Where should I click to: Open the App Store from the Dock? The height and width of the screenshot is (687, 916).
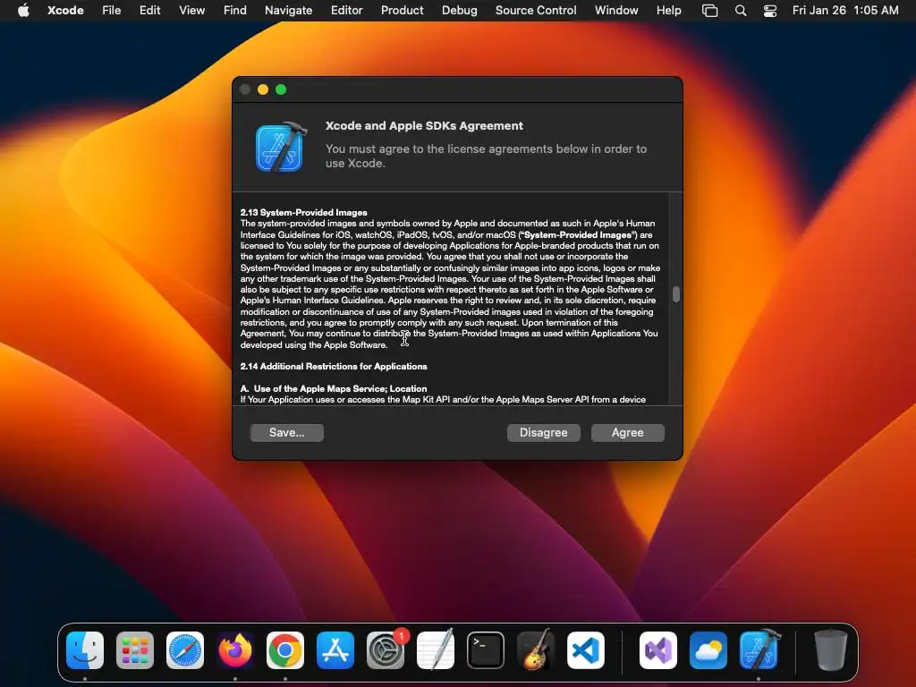pyautogui.click(x=335, y=650)
